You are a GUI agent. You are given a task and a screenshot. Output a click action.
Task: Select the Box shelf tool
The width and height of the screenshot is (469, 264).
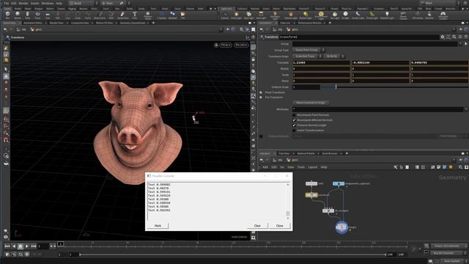pos(7,15)
